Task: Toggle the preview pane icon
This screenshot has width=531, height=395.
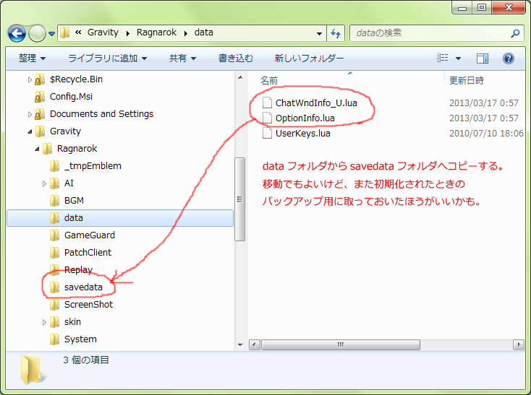Action: tap(483, 58)
